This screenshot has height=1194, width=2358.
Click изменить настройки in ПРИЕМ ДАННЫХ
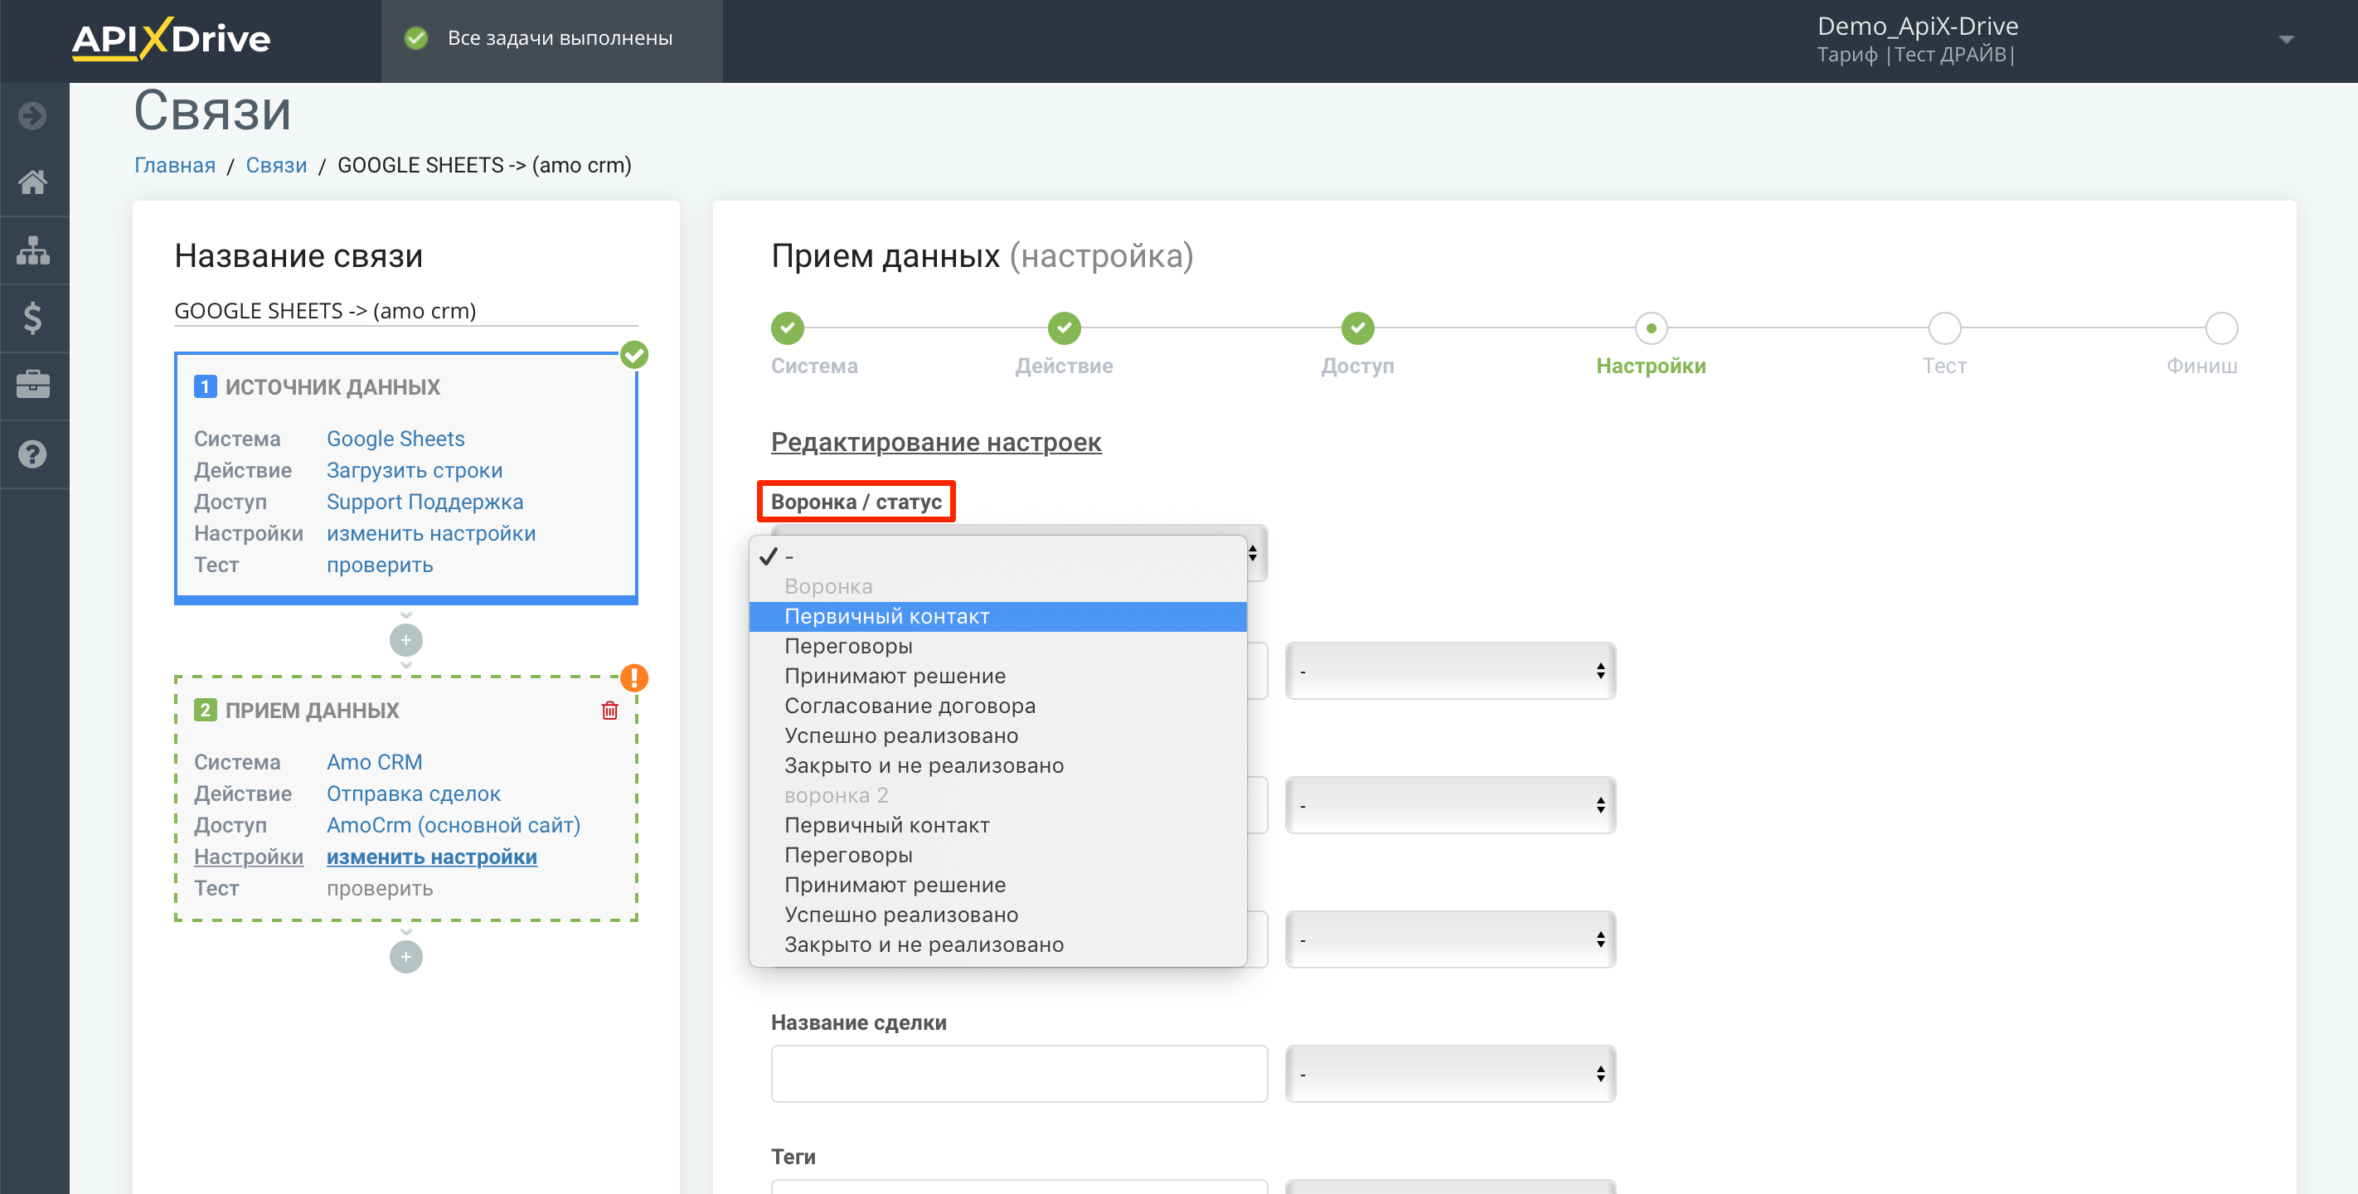(432, 857)
